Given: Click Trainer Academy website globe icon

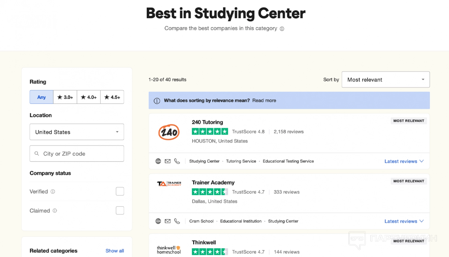Looking at the screenshot, I should (158, 221).
